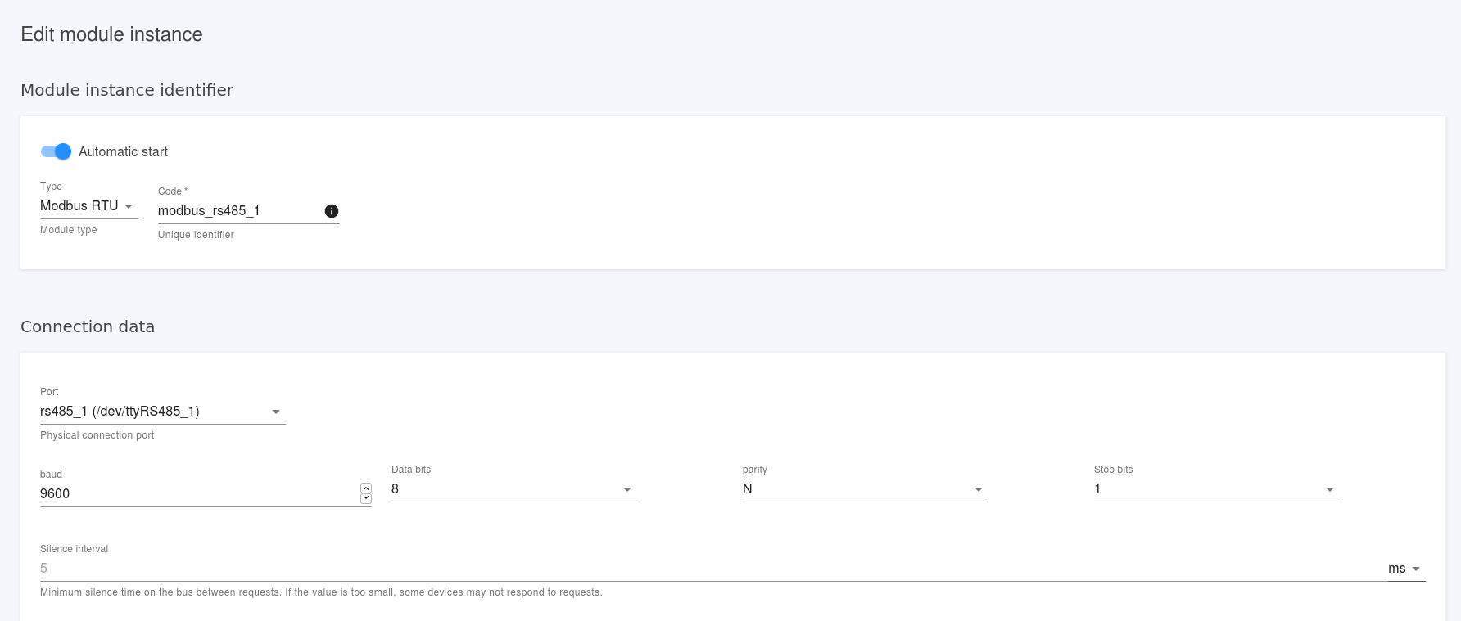The height and width of the screenshot is (621, 1461).
Task: Click the Automatic start label text
Action: [123, 152]
